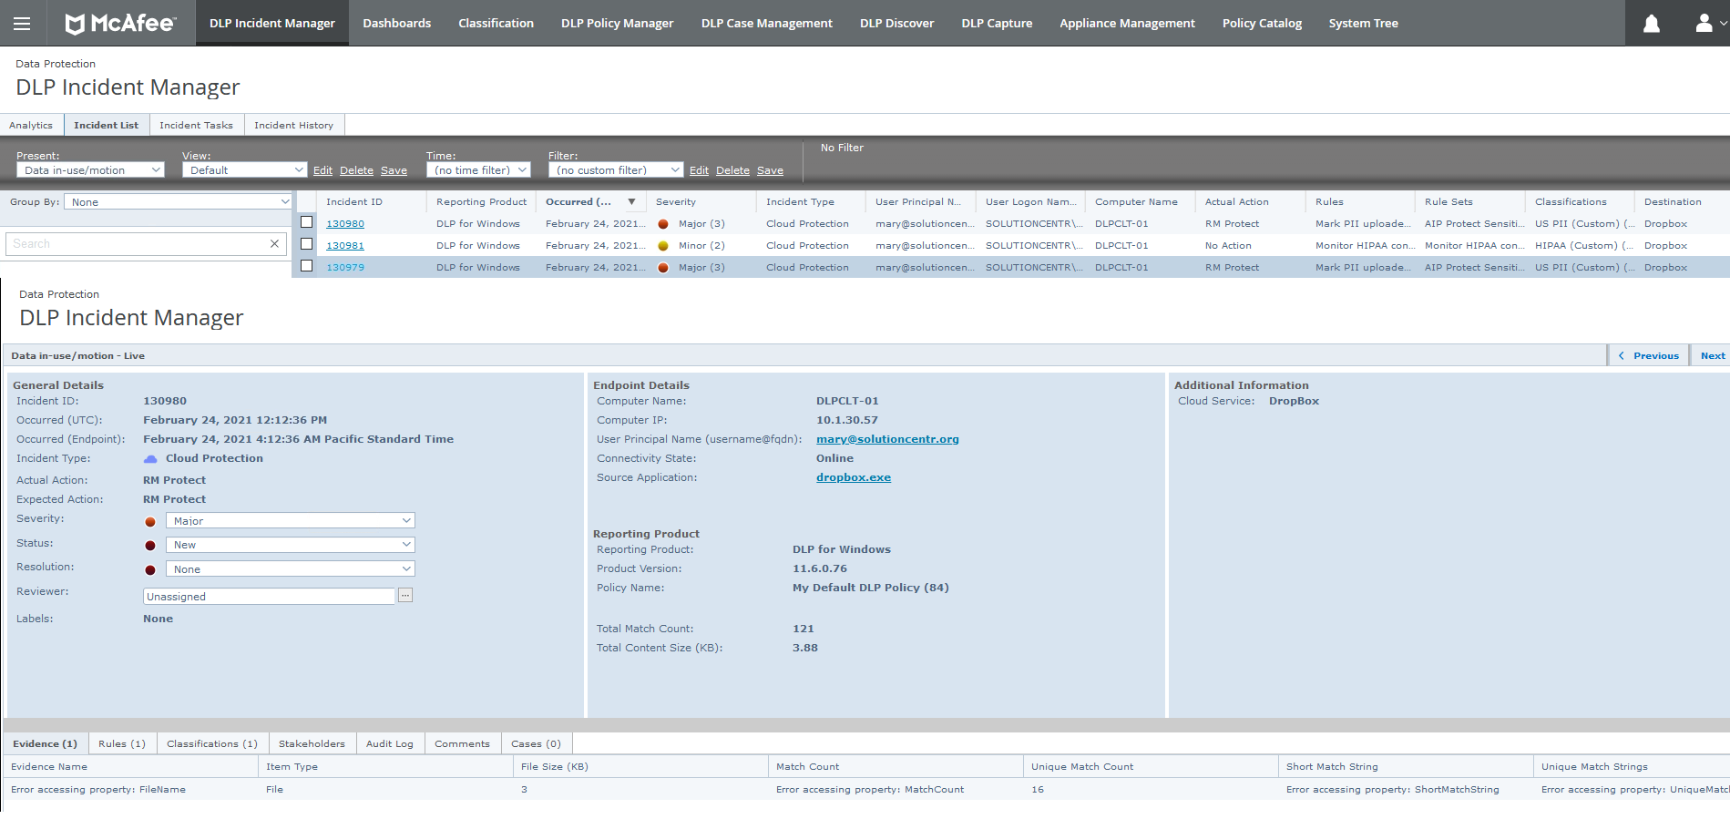The height and width of the screenshot is (819, 1730).
Task: Open the Status dropdown showing New
Action: (290, 545)
